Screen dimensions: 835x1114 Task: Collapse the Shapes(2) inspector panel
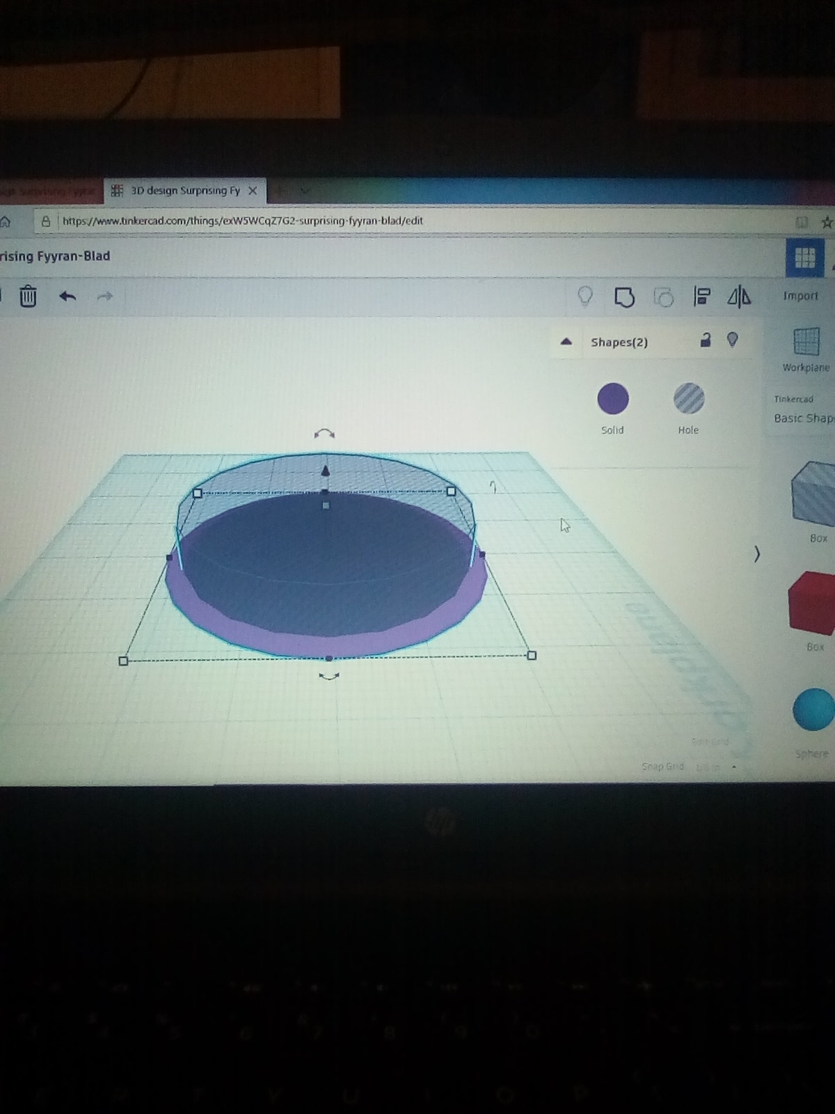pos(566,342)
